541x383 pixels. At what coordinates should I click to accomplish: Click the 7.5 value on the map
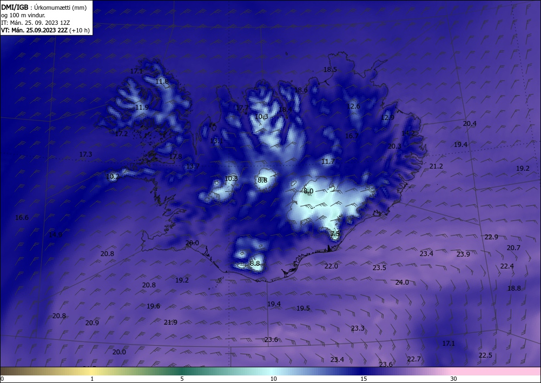(x=335, y=233)
